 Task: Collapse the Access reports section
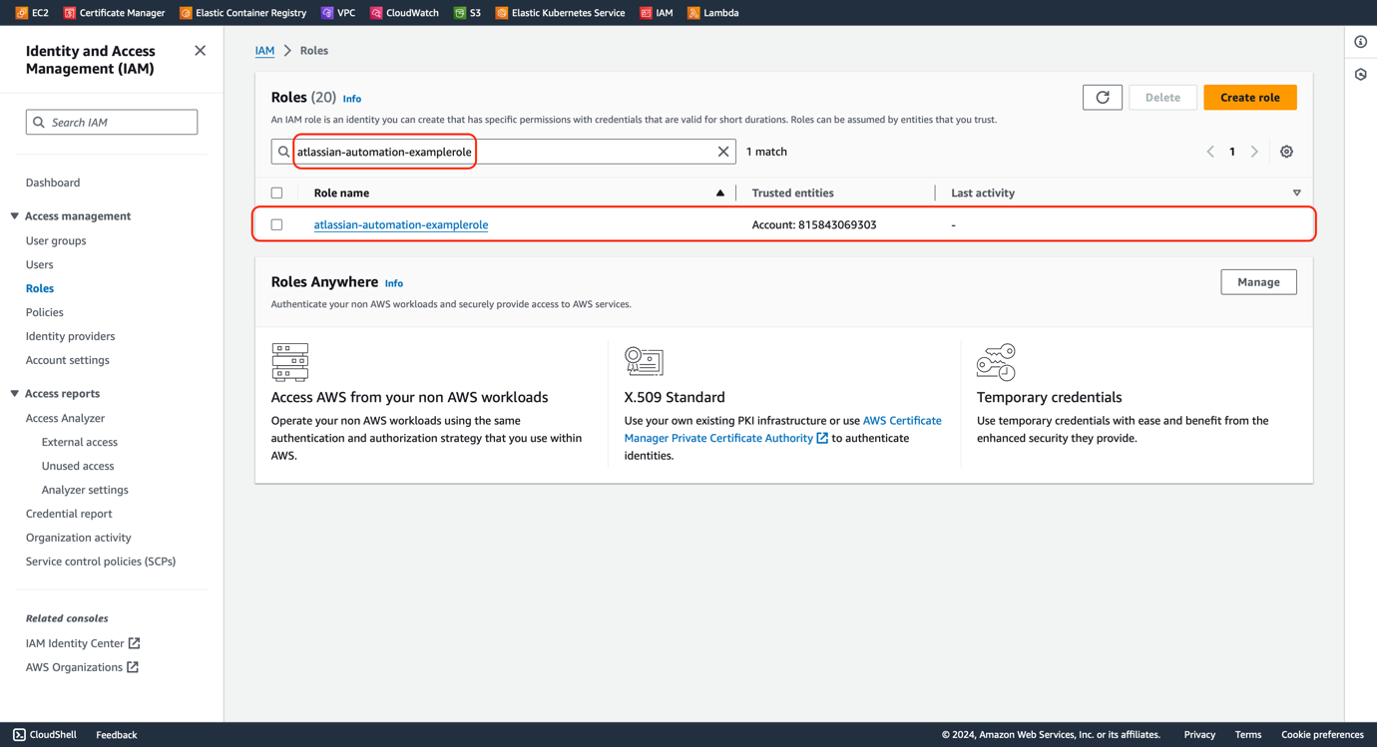[x=15, y=394]
